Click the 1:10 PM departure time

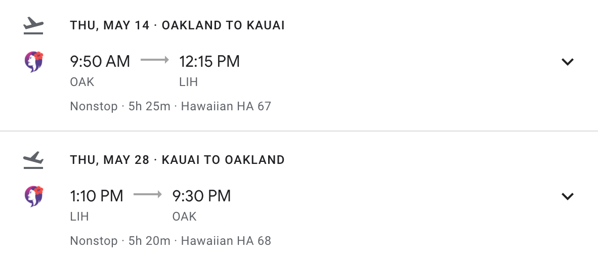(97, 196)
